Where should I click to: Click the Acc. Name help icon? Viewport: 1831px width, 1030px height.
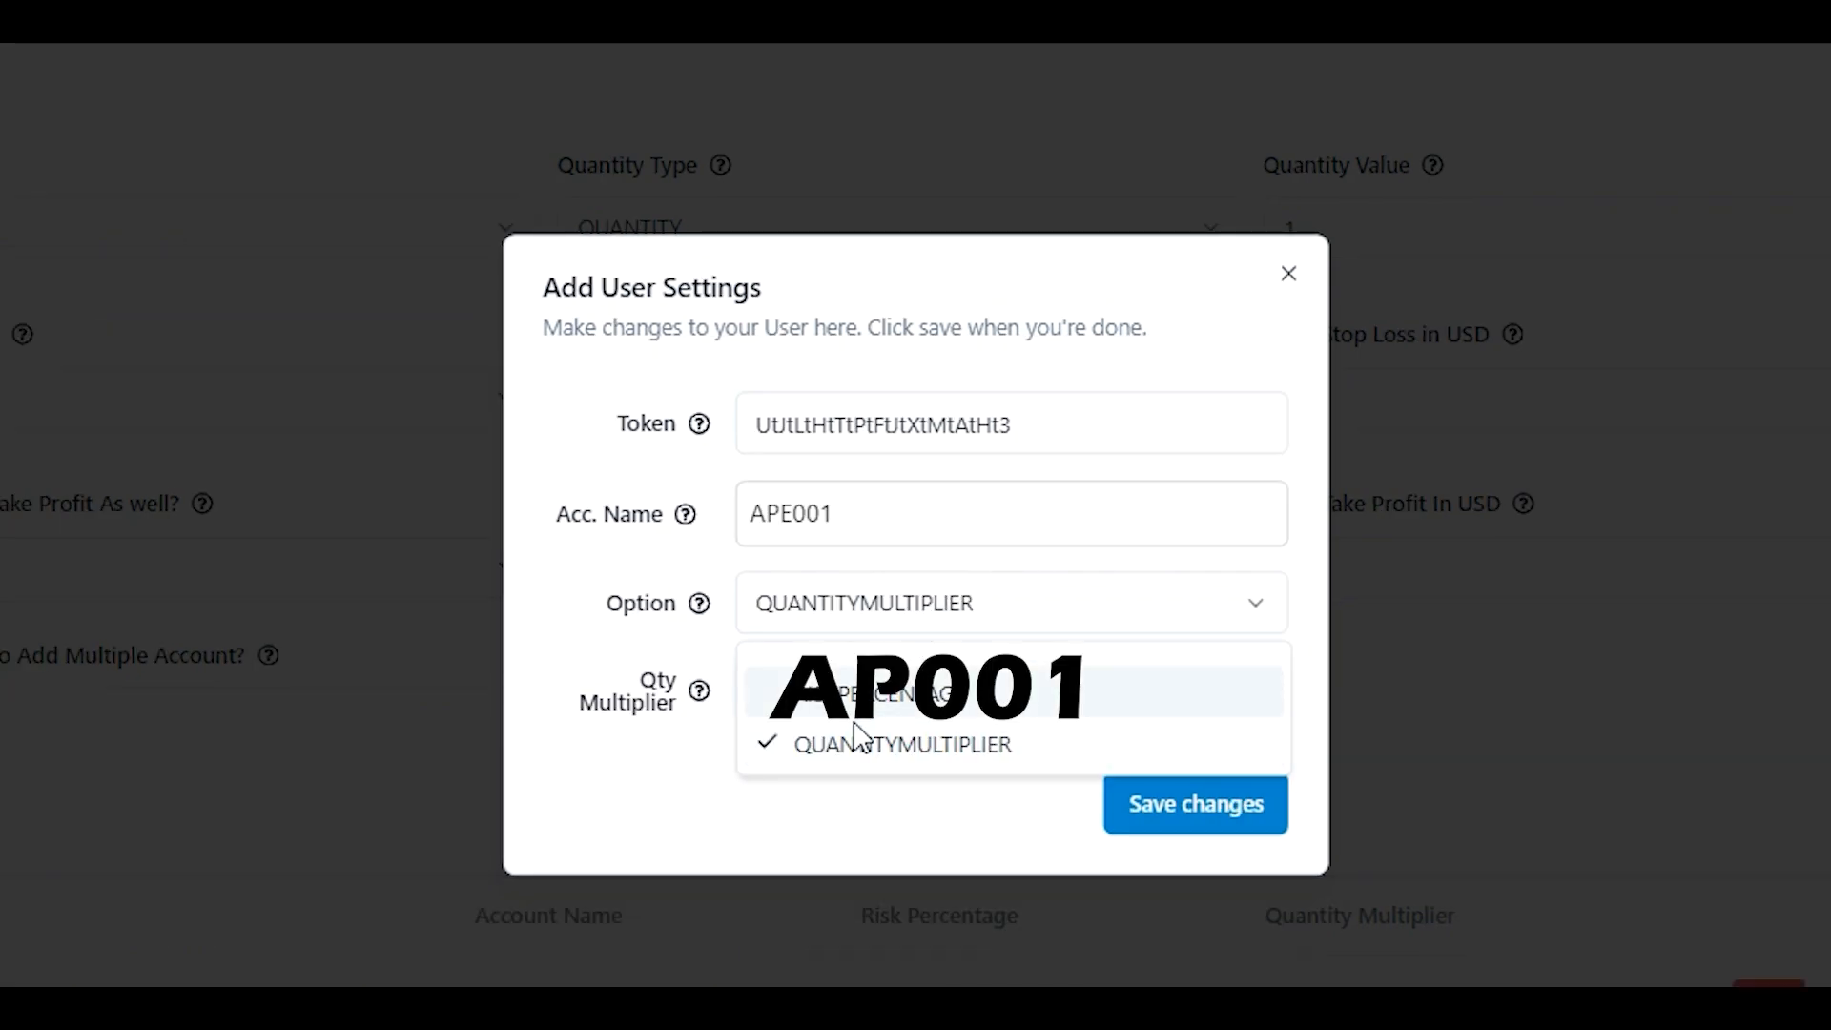tap(686, 513)
